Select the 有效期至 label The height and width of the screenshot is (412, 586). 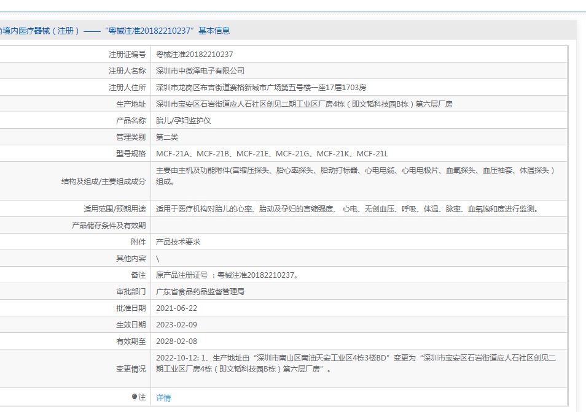[131, 341]
